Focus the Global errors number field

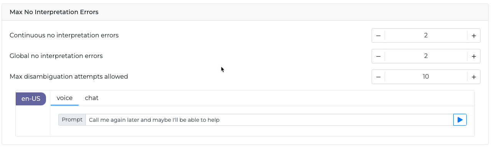[x=426, y=56]
